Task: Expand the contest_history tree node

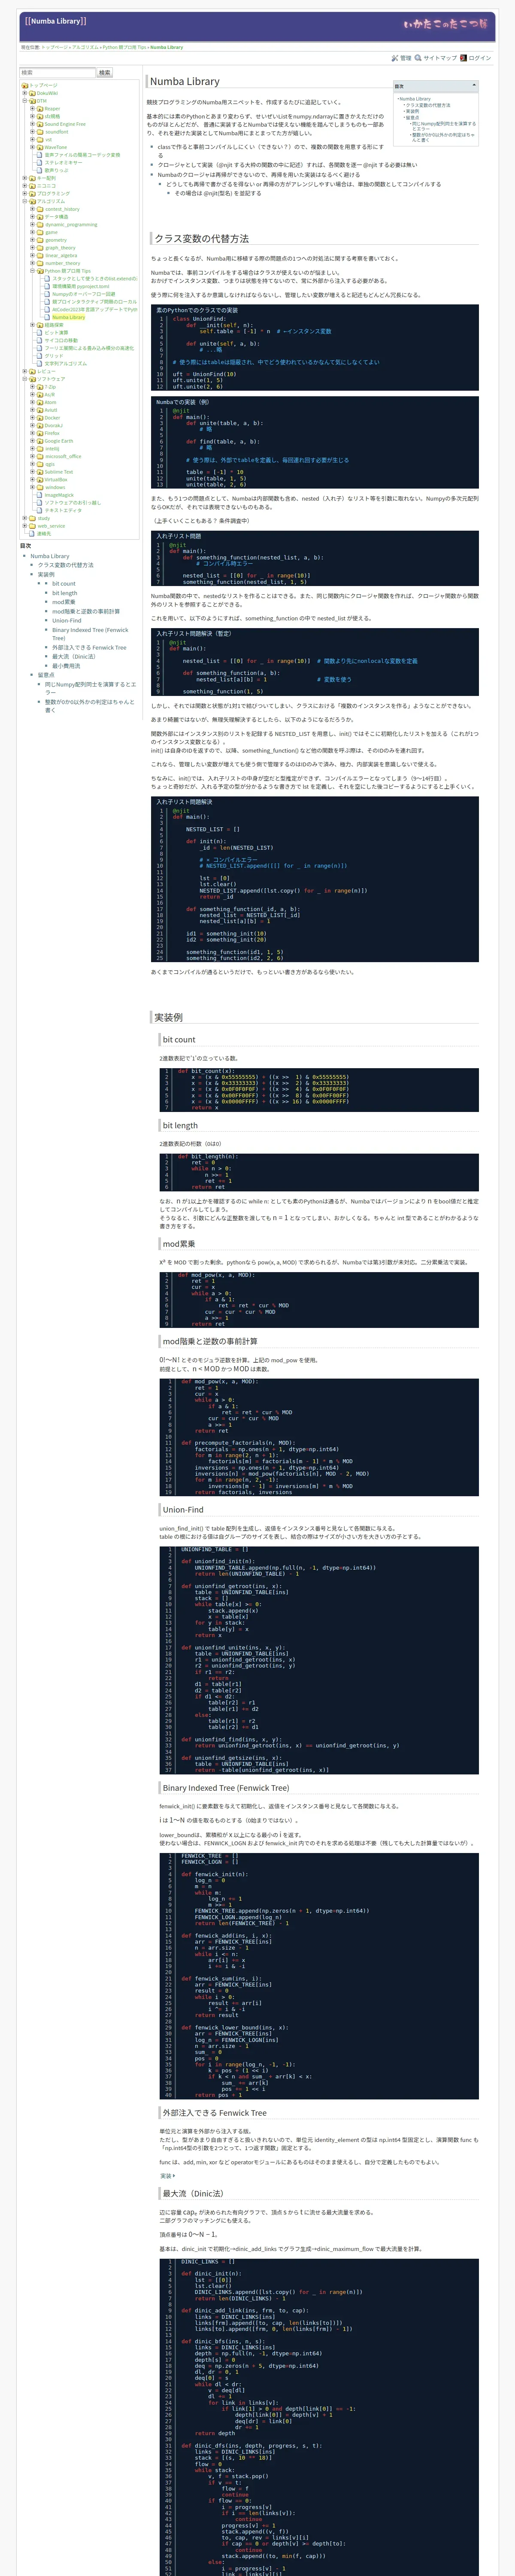Action: pyautogui.click(x=33, y=209)
